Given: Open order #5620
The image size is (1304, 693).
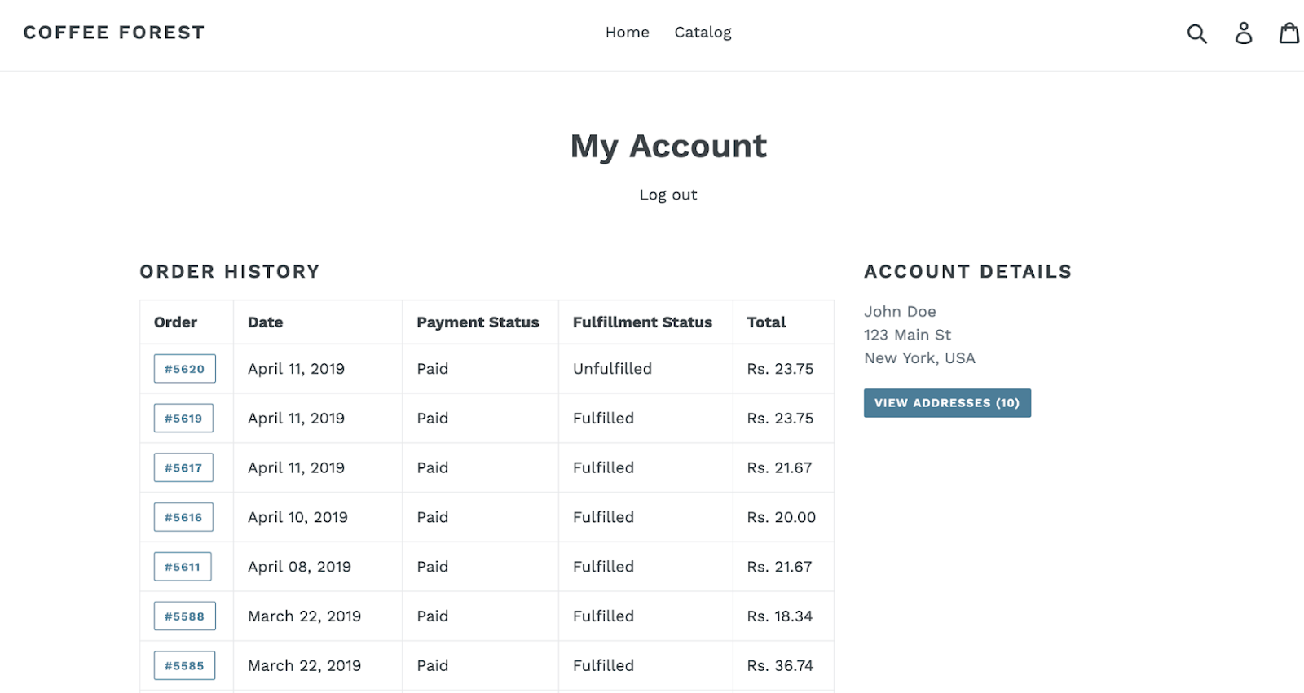Looking at the screenshot, I should [184, 369].
